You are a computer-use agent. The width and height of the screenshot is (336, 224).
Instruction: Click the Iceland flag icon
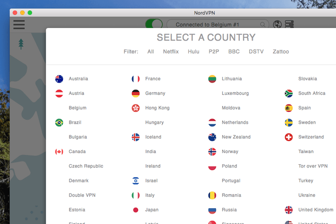[x=136, y=137]
